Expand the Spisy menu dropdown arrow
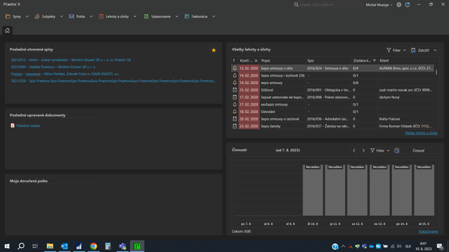Viewport: 449px width, 252px height. (x=28, y=17)
